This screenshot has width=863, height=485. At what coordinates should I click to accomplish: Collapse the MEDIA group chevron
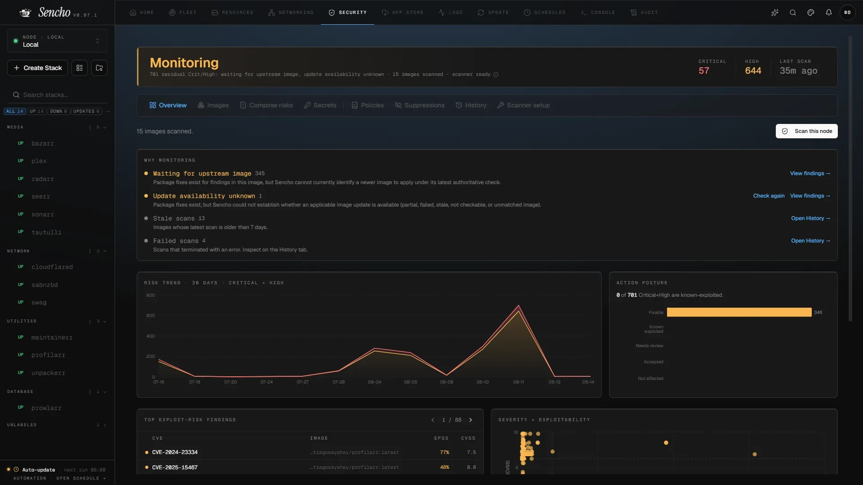tap(105, 128)
